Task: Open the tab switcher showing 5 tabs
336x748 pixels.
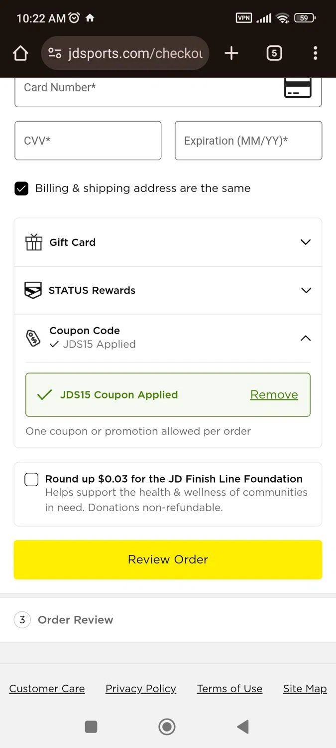Action: [274, 53]
